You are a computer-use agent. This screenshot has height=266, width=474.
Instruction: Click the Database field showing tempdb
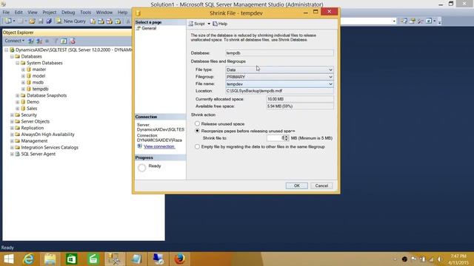(x=279, y=53)
